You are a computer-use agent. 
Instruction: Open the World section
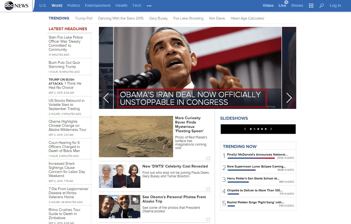point(57,5)
